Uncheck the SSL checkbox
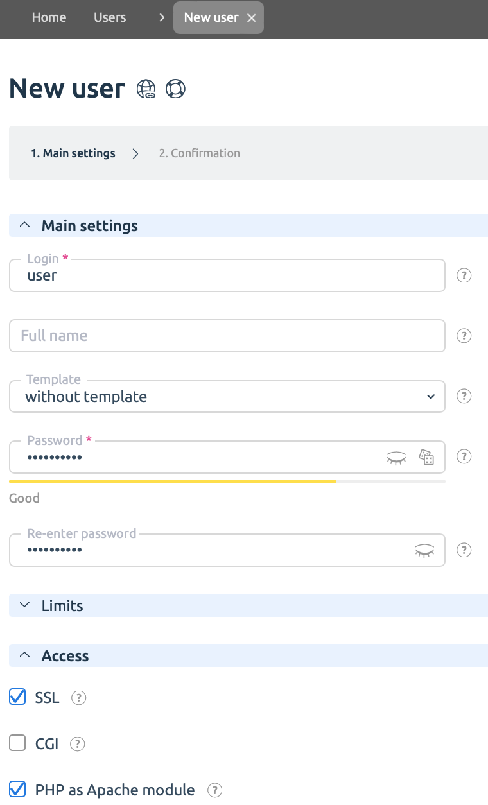The height and width of the screenshot is (805, 488). (17, 697)
